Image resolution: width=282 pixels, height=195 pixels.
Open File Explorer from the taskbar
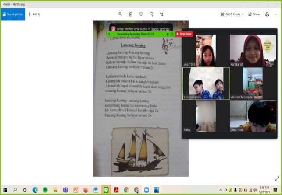coord(55,190)
